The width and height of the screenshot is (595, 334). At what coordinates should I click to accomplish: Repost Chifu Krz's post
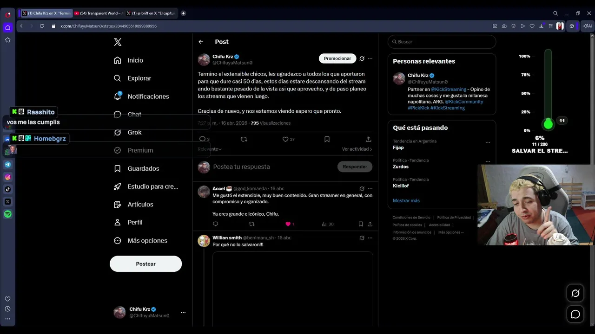point(244,139)
